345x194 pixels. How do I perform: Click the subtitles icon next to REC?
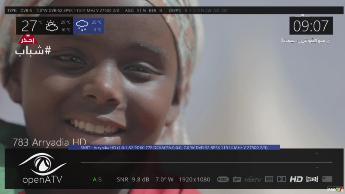click(x=237, y=179)
